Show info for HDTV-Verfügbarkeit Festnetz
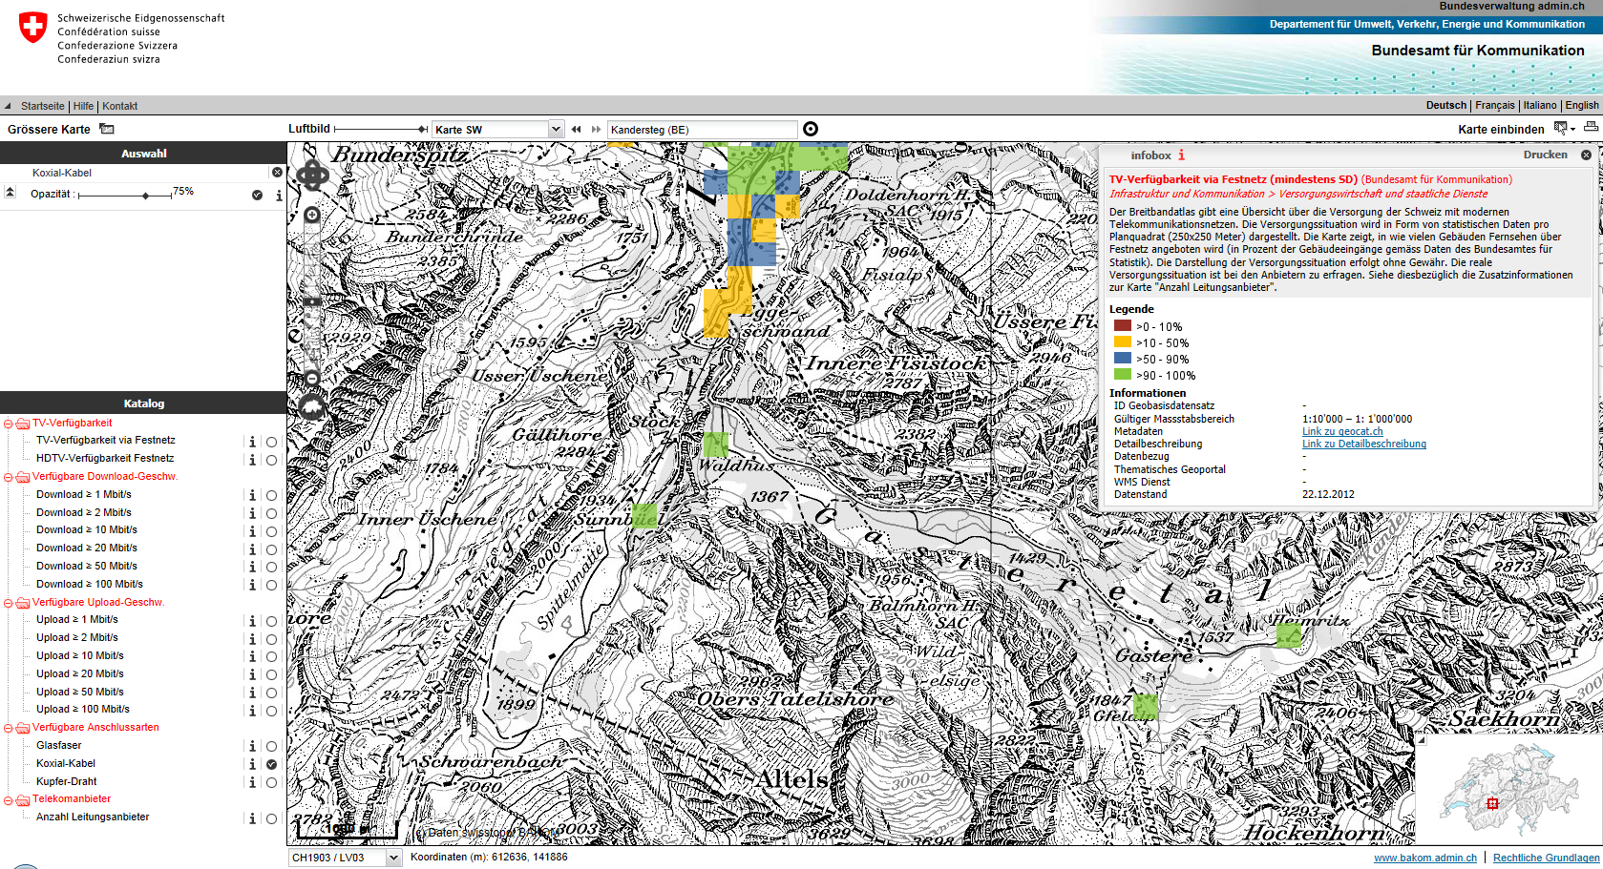 tap(252, 460)
